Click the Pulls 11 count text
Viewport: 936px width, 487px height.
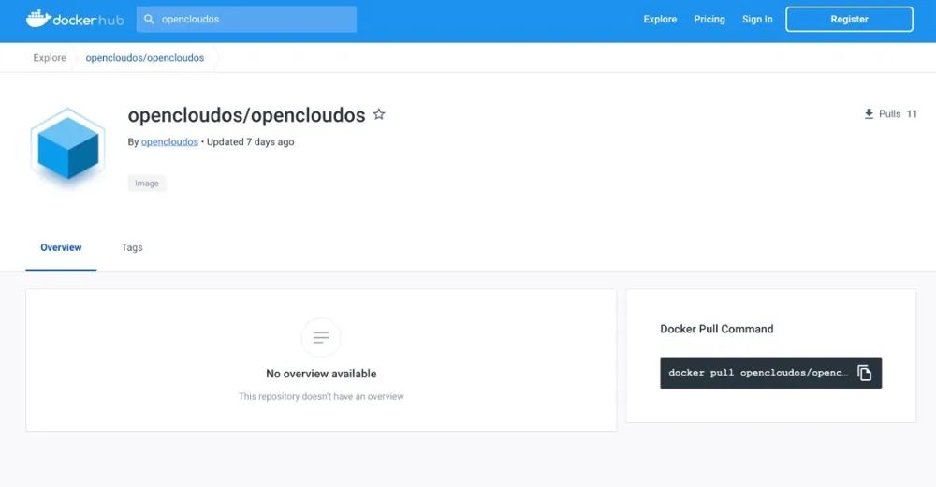pyautogui.click(x=898, y=114)
